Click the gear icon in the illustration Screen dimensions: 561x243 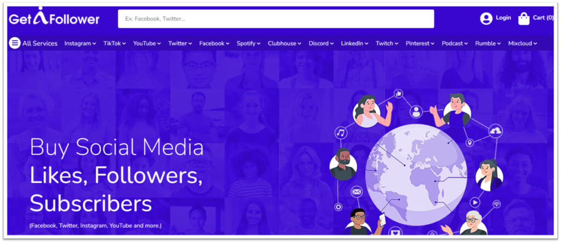pos(338,207)
